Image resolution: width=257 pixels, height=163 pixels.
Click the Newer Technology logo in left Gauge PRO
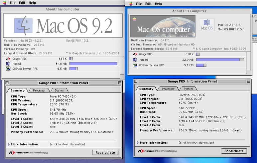click(28, 153)
